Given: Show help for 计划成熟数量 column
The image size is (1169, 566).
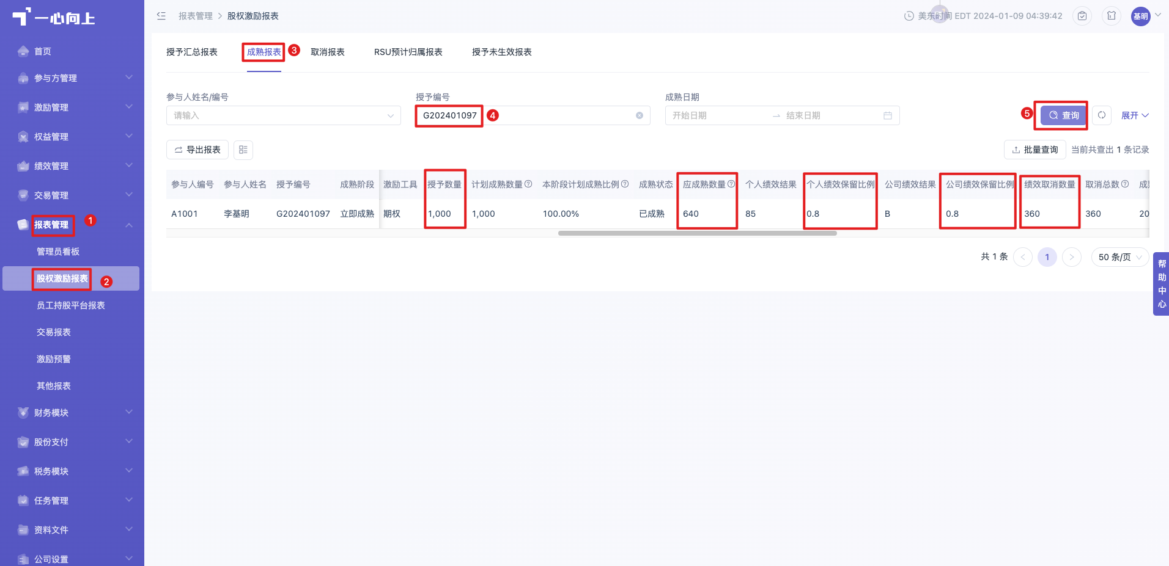Looking at the screenshot, I should pyautogui.click(x=528, y=184).
